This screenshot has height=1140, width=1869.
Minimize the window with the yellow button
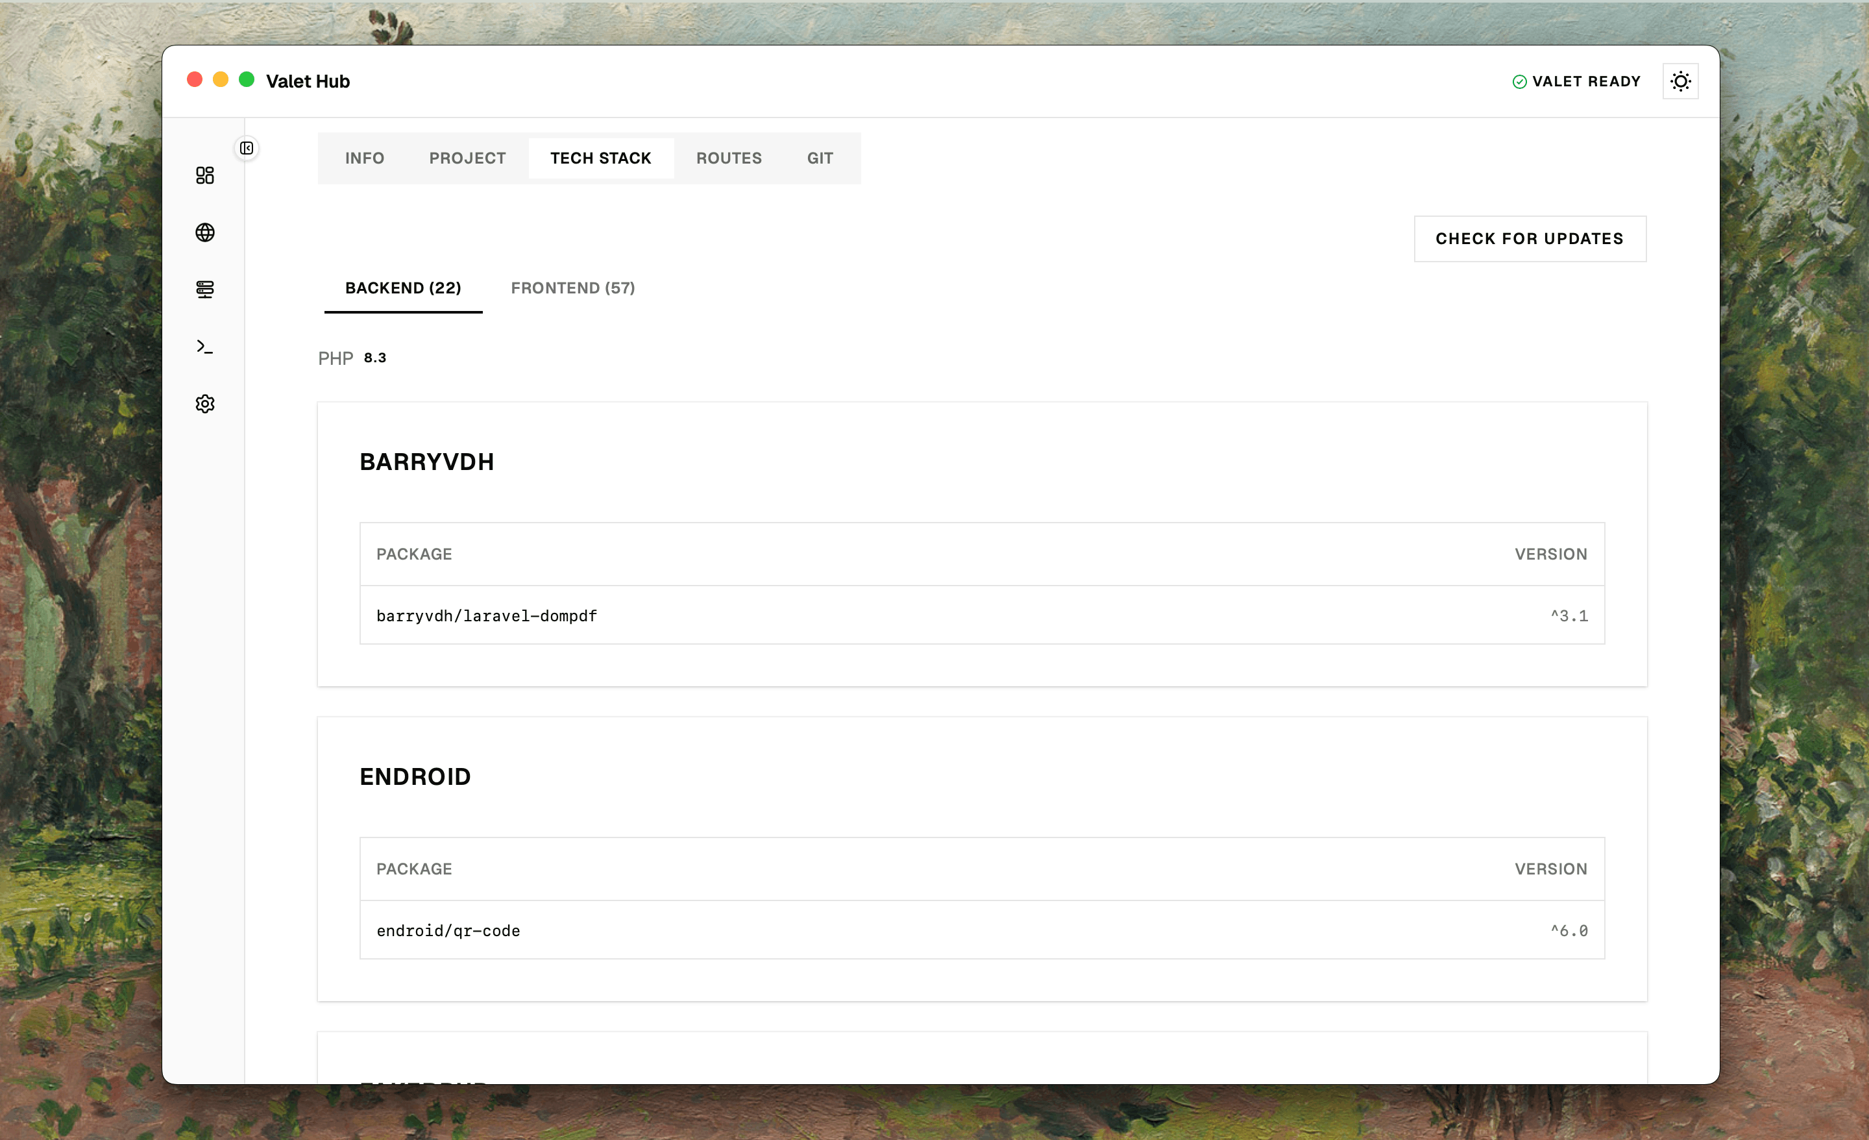(221, 80)
